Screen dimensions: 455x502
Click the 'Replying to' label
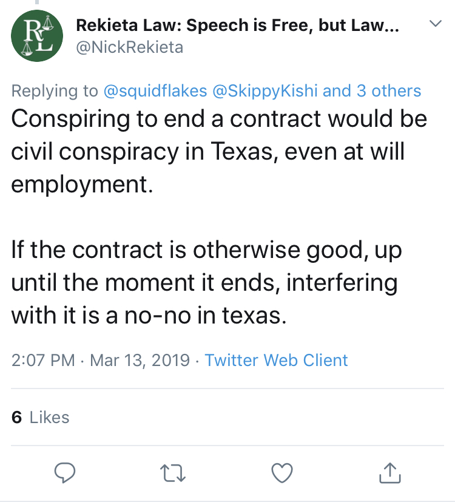[x=55, y=91]
